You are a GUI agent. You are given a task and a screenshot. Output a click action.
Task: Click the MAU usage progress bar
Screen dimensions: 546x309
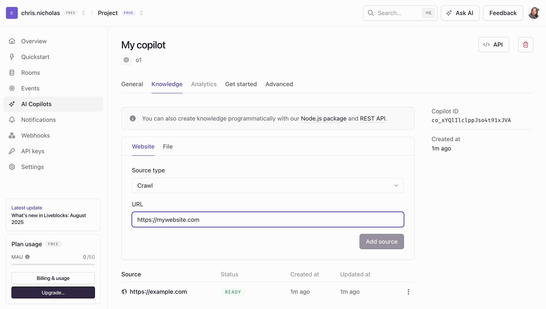tap(53, 264)
